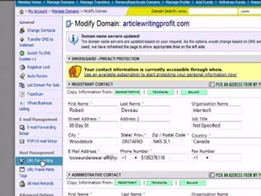Copy registrant info from Technical
The width and height of the screenshot is (261, 196).
161,92
